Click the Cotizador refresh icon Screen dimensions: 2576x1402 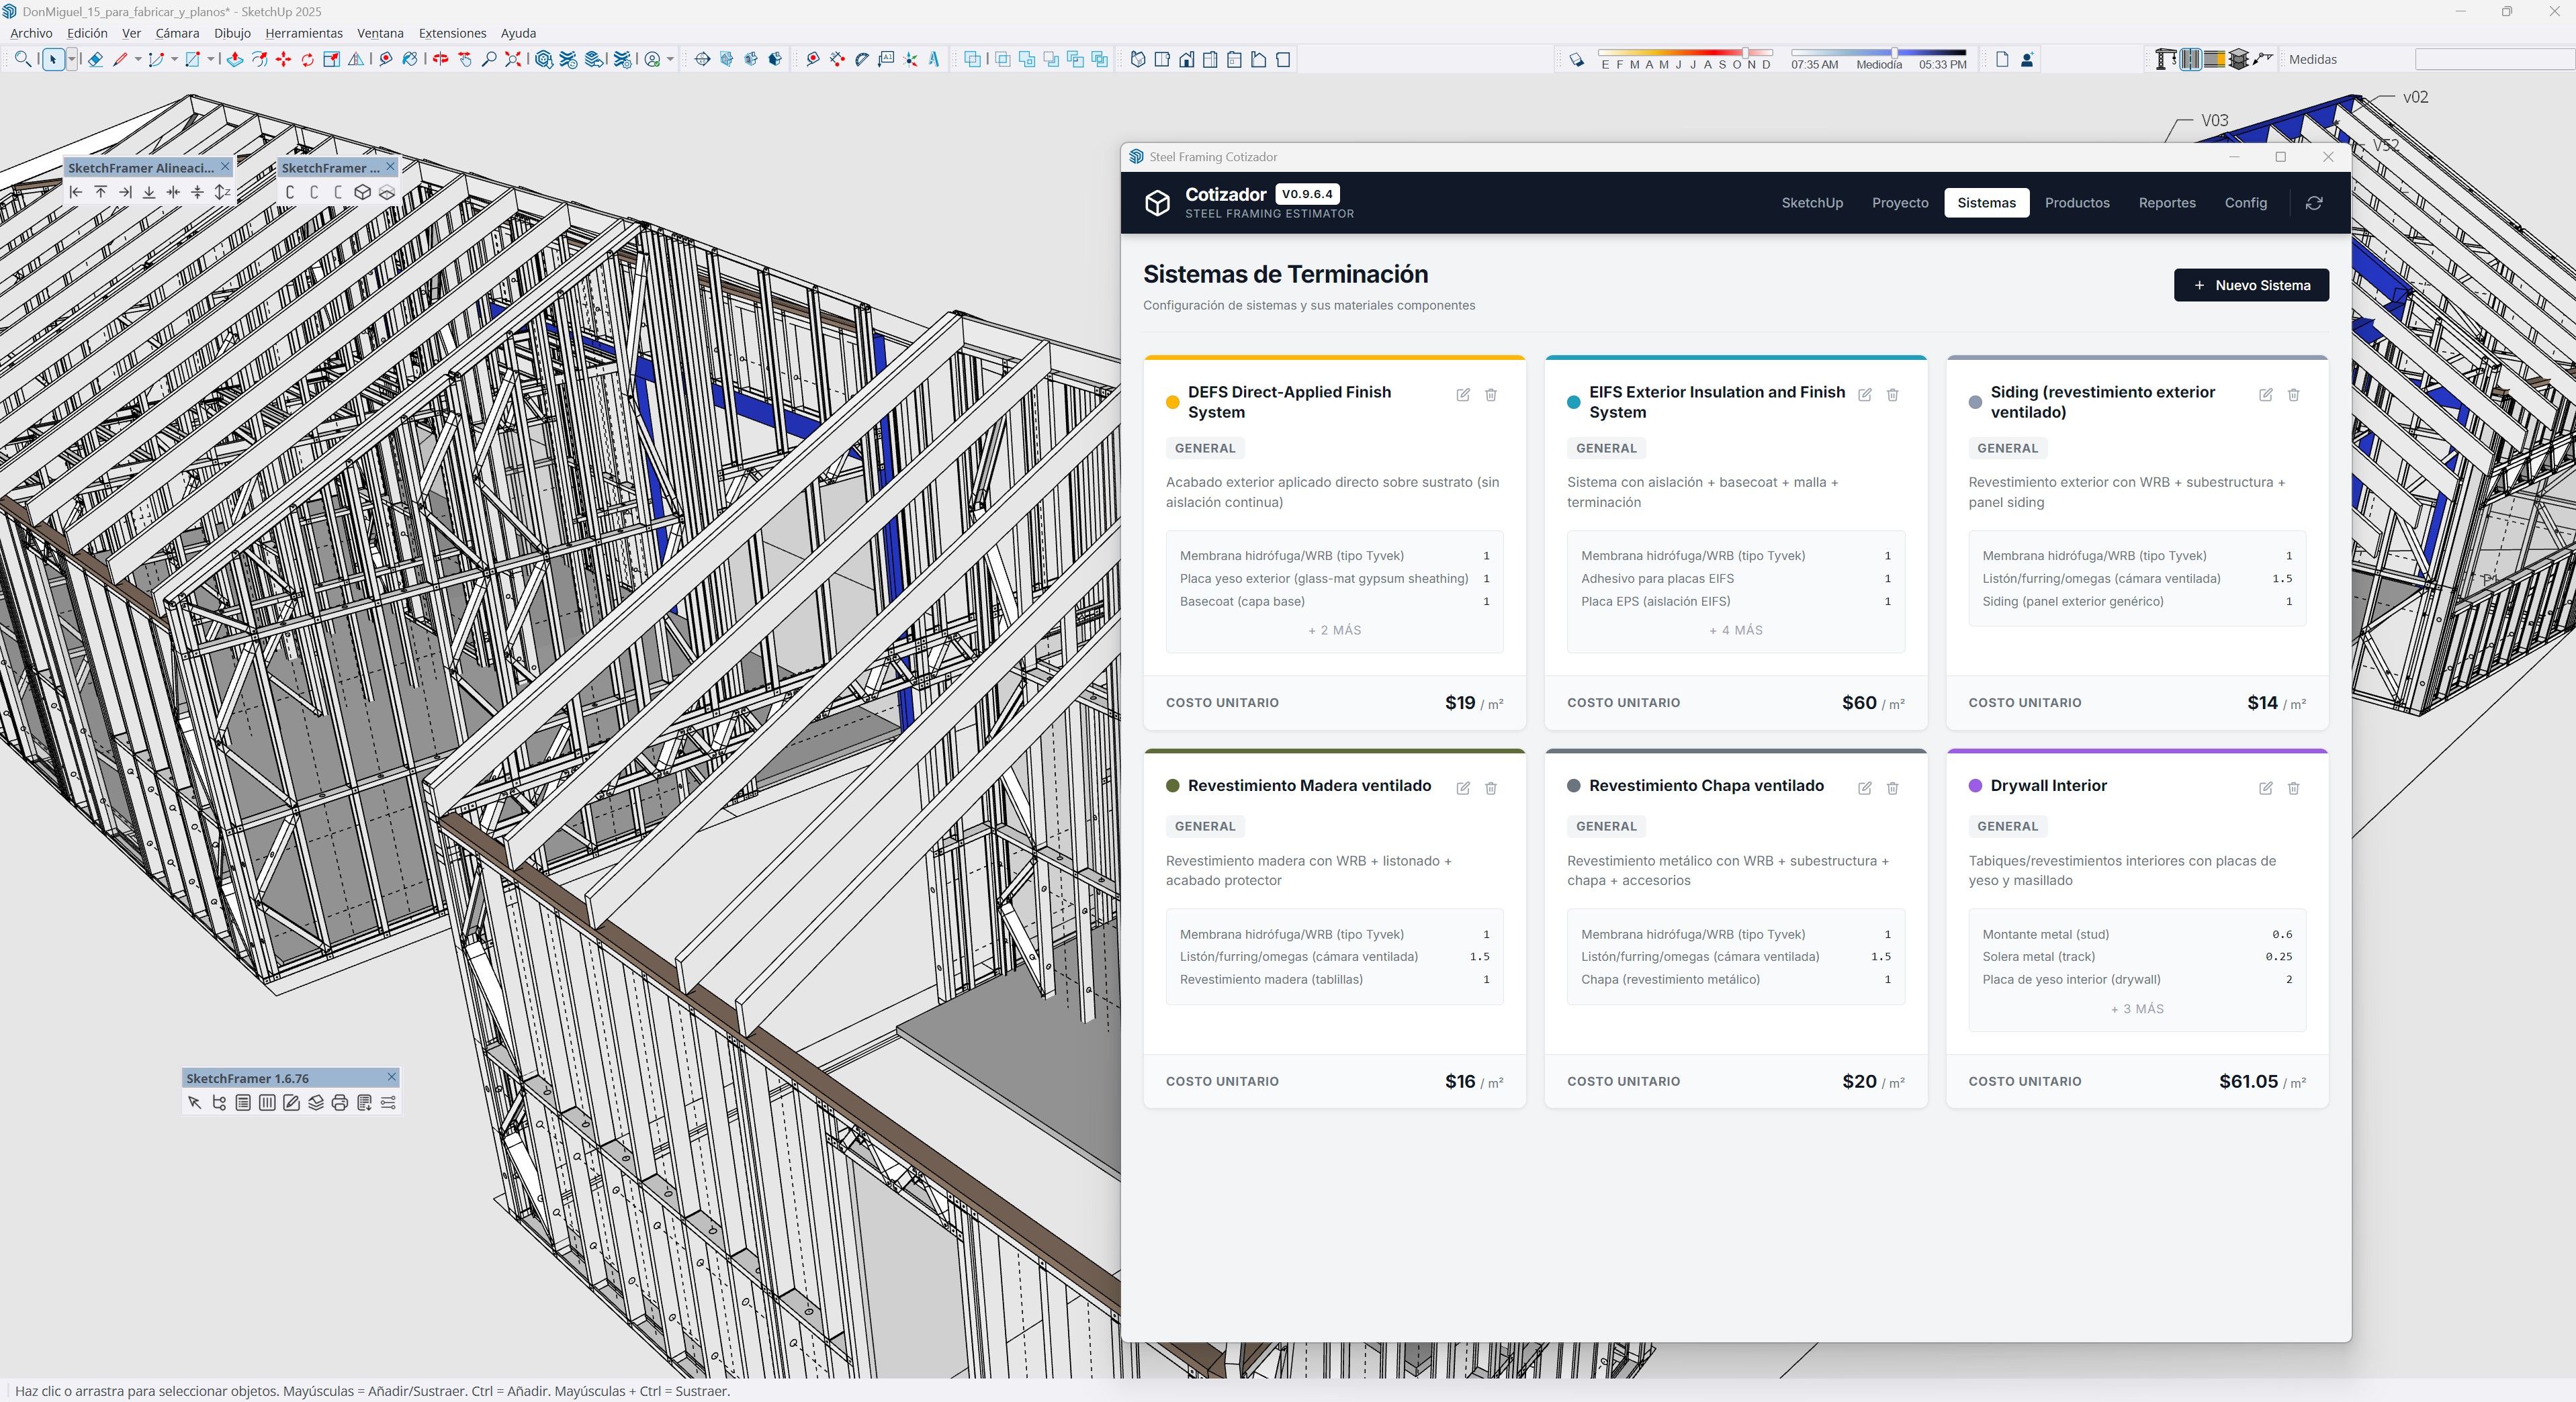click(2313, 203)
